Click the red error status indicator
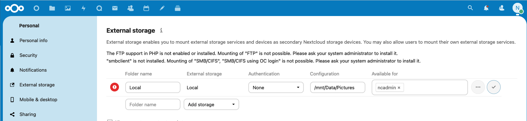The width and height of the screenshot is (527, 121). 115,87
